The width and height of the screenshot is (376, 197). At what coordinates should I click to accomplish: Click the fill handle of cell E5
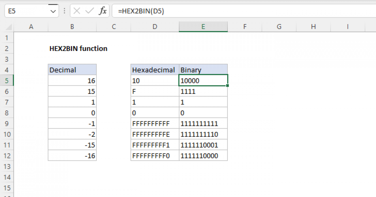tap(228, 85)
